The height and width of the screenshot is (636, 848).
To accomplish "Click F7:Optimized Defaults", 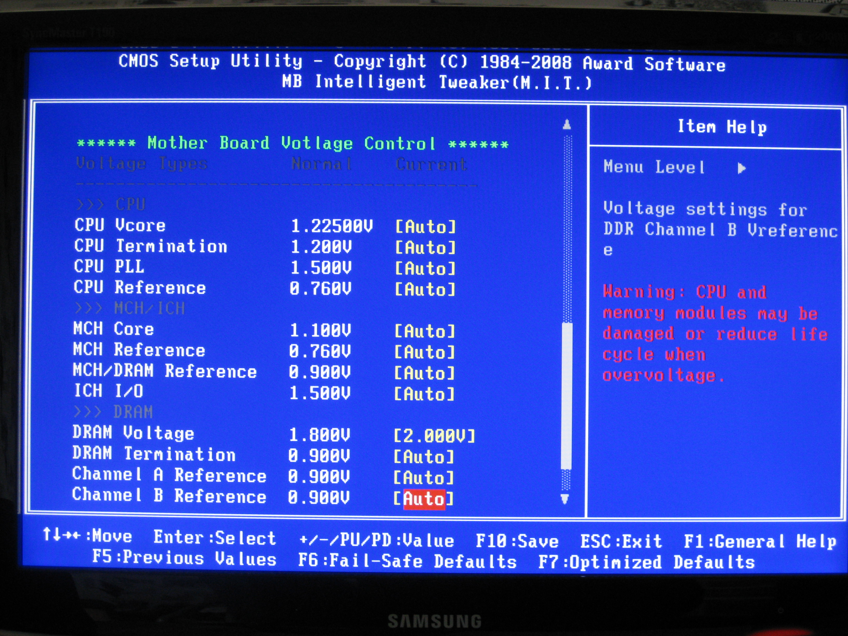I will click(646, 562).
